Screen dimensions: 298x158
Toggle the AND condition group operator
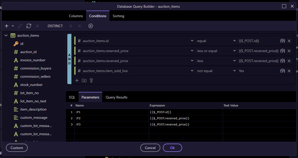pyautogui.click(x=69, y=59)
